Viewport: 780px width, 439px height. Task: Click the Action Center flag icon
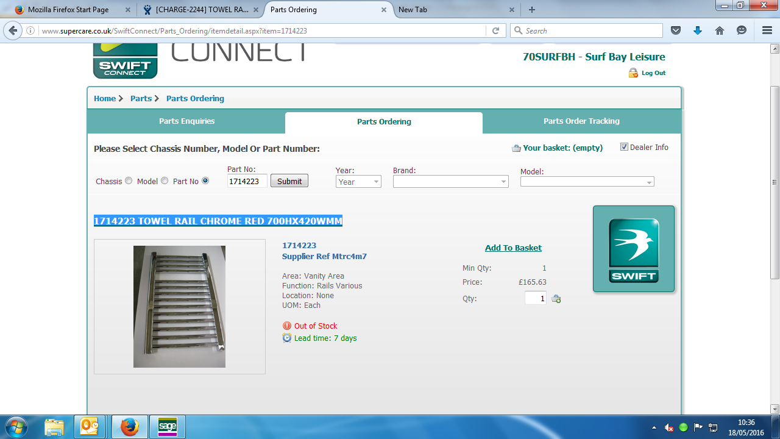pos(698,427)
